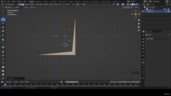Open the Material properties tab
The height and width of the screenshot is (96, 171).
point(143,78)
